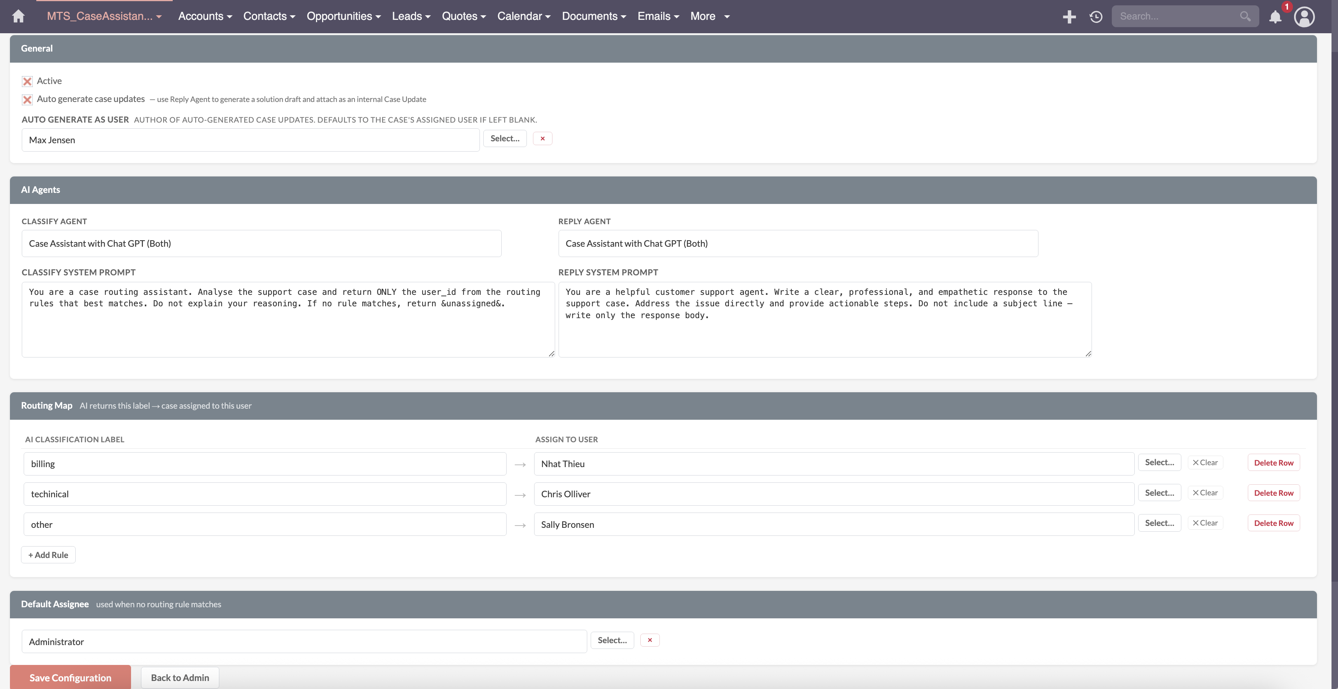Open notifications via the bell icon

tap(1275, 17)
